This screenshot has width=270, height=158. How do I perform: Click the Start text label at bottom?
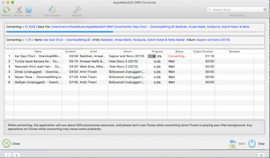[242, 144]
